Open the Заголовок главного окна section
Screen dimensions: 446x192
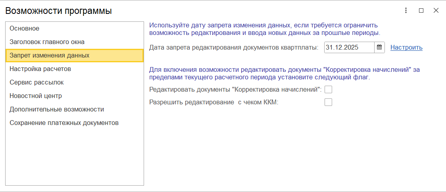[47, 42]
